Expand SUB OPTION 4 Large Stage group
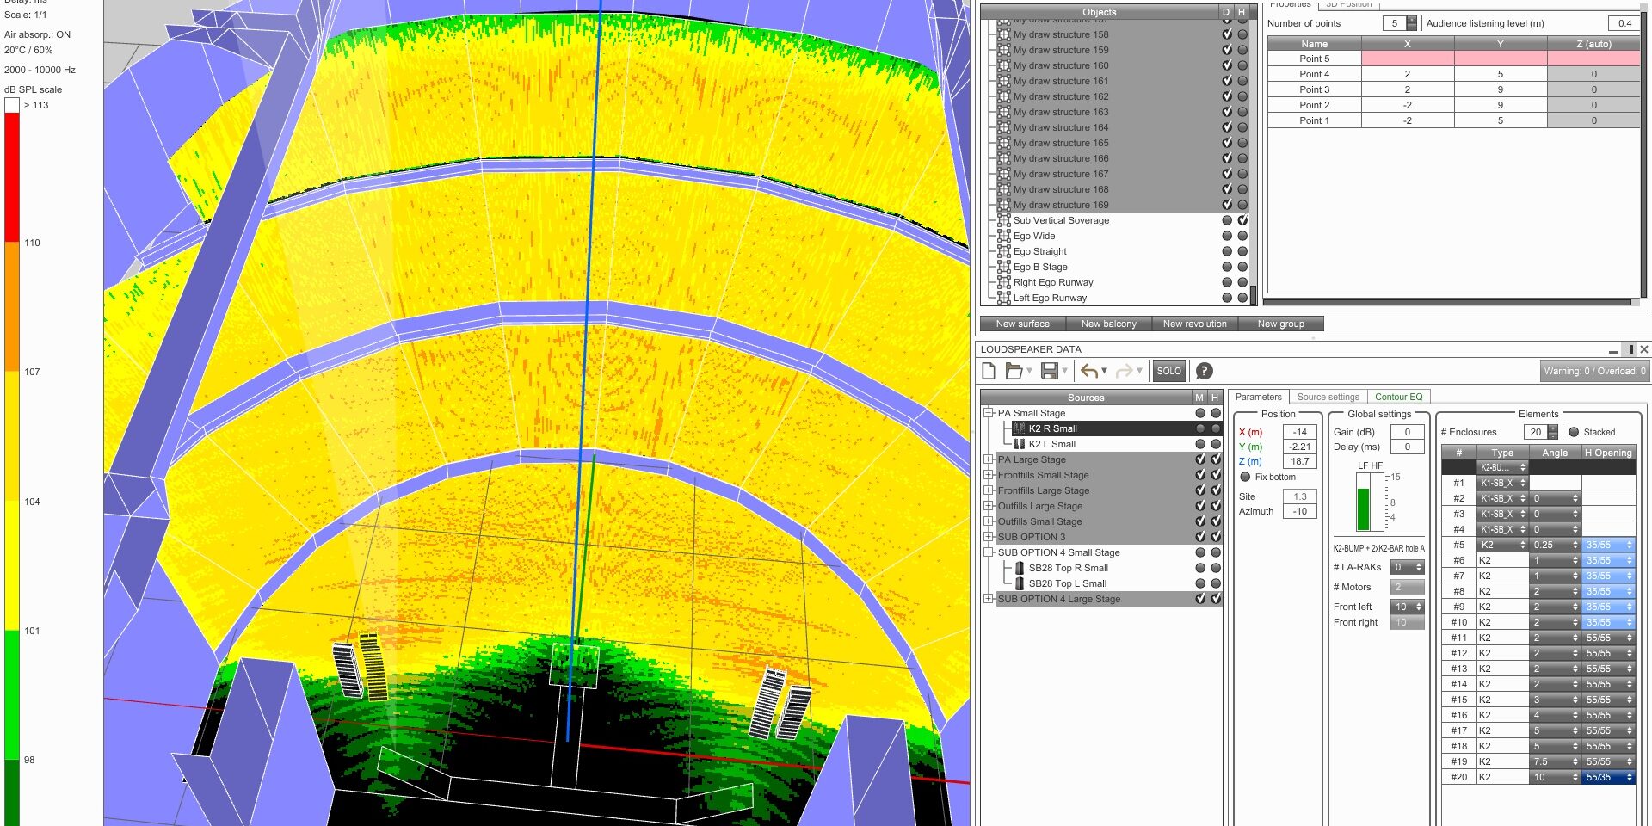This screenshot has height=826, width=1652. click(x=989, y=599)
